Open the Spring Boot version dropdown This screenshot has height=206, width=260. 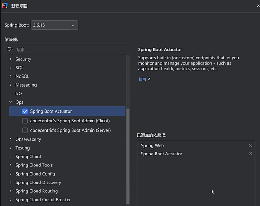(x=54, y=25)
